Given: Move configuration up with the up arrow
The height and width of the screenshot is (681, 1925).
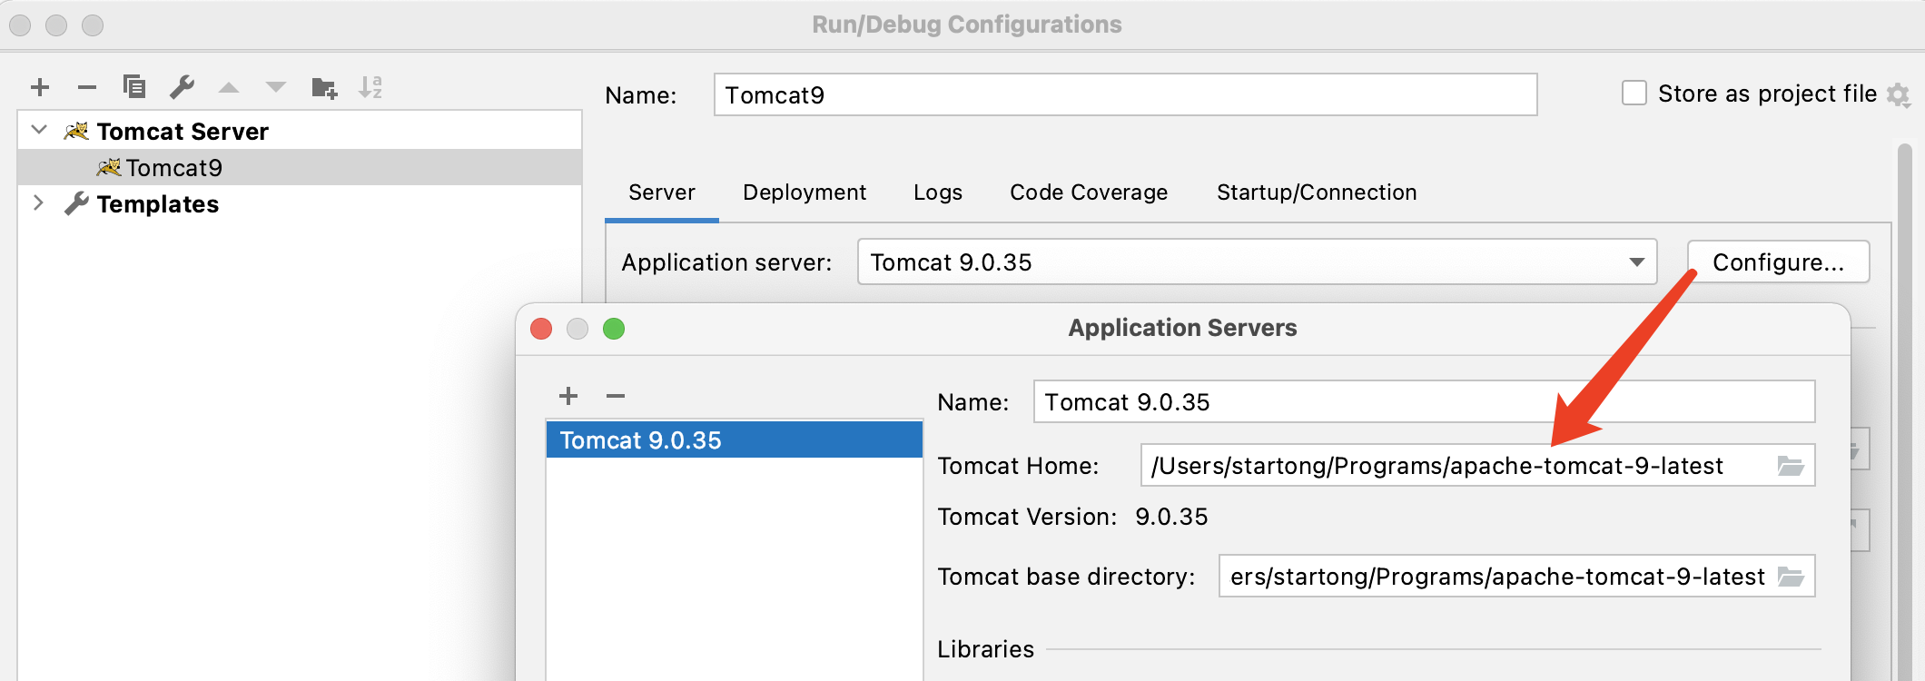Looking at the screenshot, I should point(229,88).
